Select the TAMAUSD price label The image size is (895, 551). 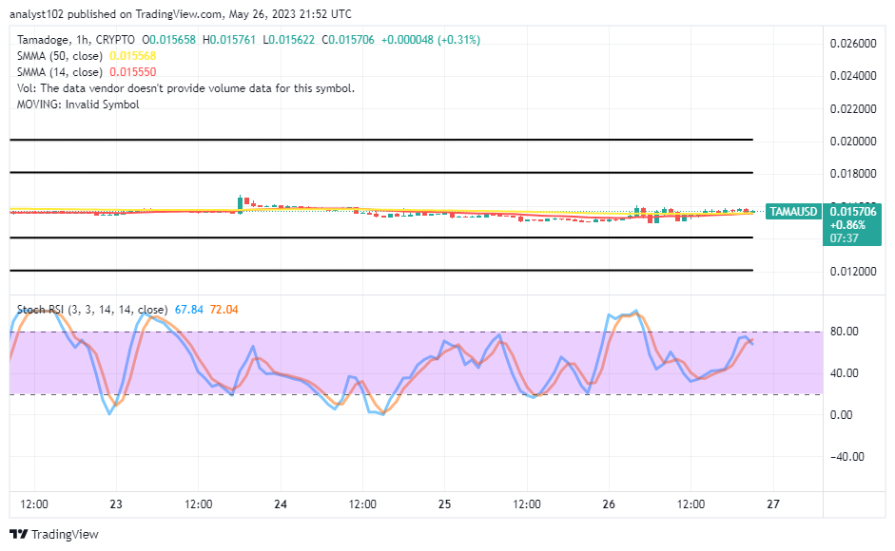coord(793,212)
